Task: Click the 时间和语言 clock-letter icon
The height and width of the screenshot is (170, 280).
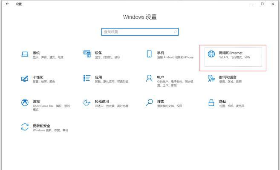Action: [x=211, y=78]
